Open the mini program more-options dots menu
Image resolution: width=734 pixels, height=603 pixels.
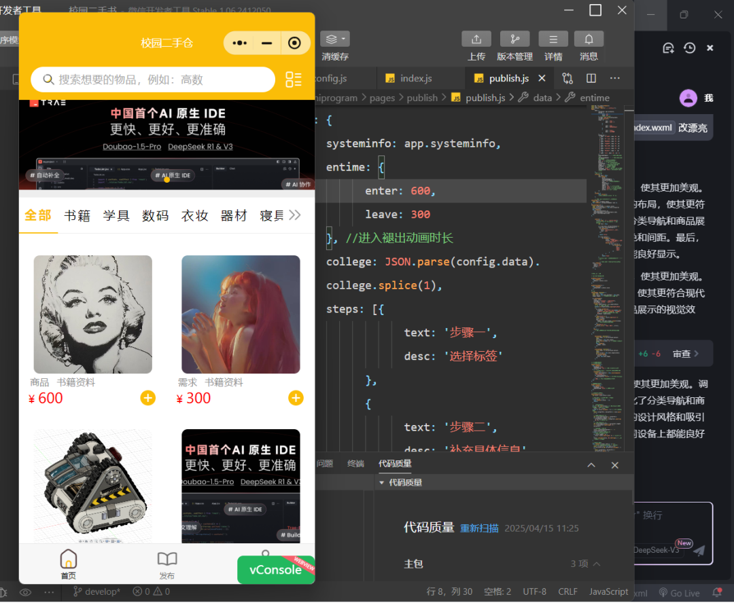pyautogui.click(x=239, y=43)
